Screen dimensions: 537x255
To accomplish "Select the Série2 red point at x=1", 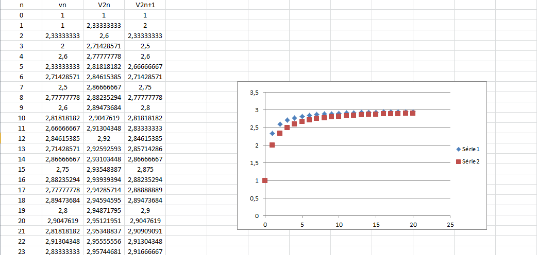I will coord(272,145).
